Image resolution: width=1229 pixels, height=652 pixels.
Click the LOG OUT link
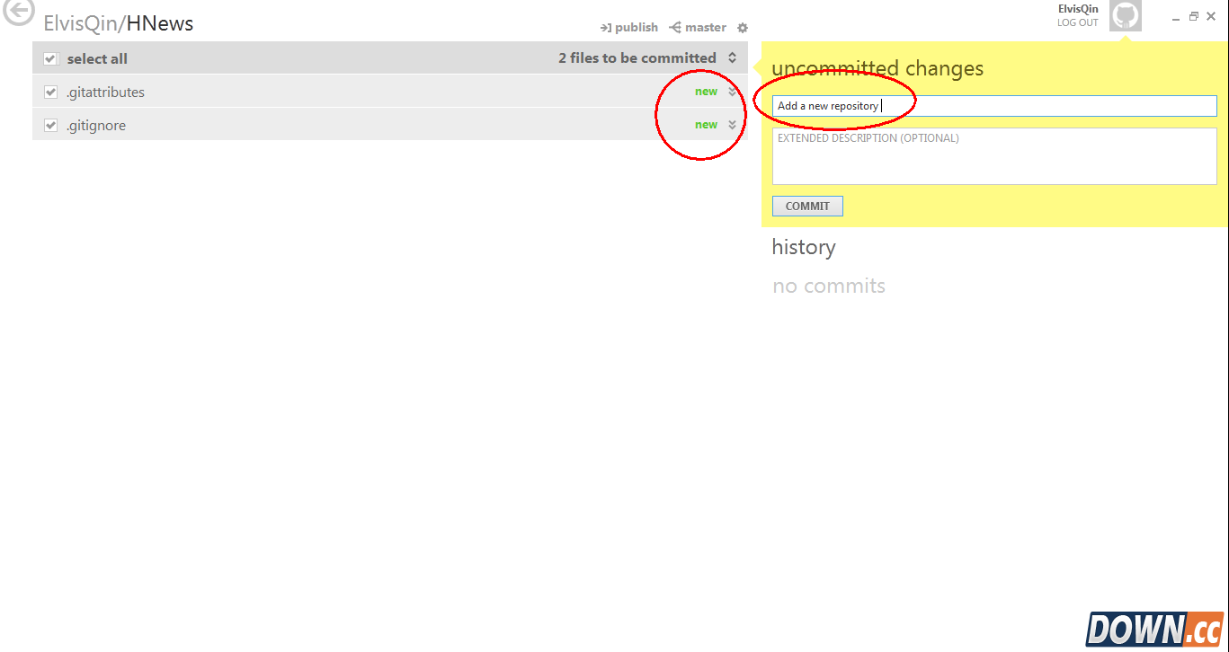click(1078, 22)
